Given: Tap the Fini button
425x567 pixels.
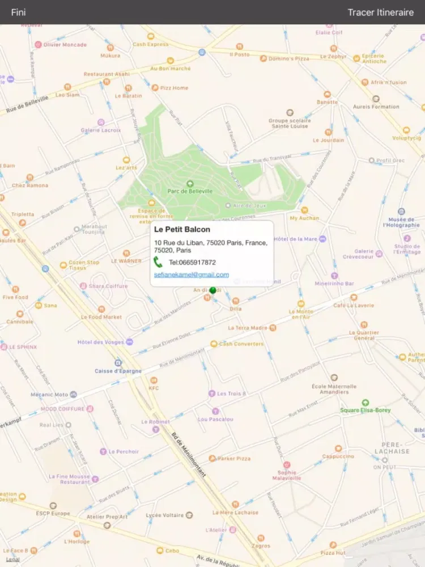Looking at the screenshot, I should 19,12.
